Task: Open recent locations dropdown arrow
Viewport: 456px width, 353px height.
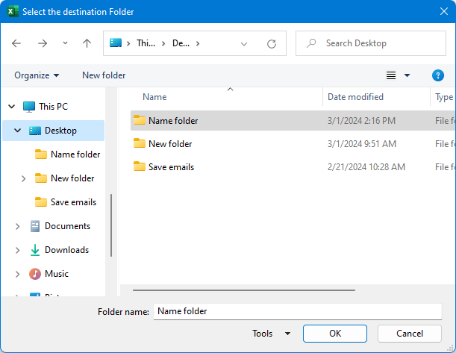Action: pyautogui.click(x=65, y=43)
